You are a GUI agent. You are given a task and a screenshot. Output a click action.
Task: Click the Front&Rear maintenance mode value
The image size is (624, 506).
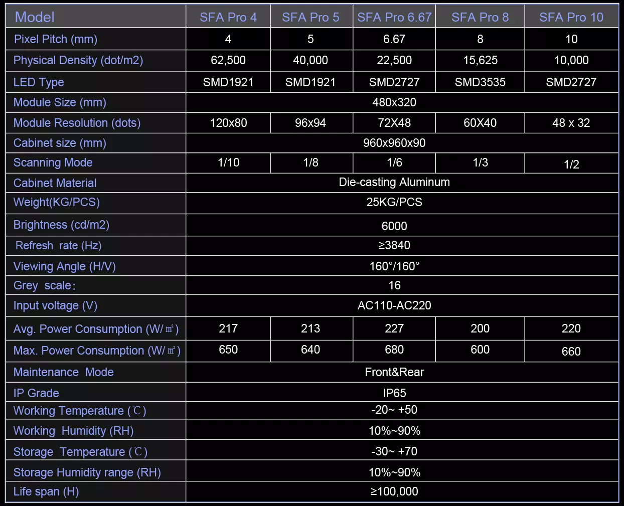coord(394,372)
